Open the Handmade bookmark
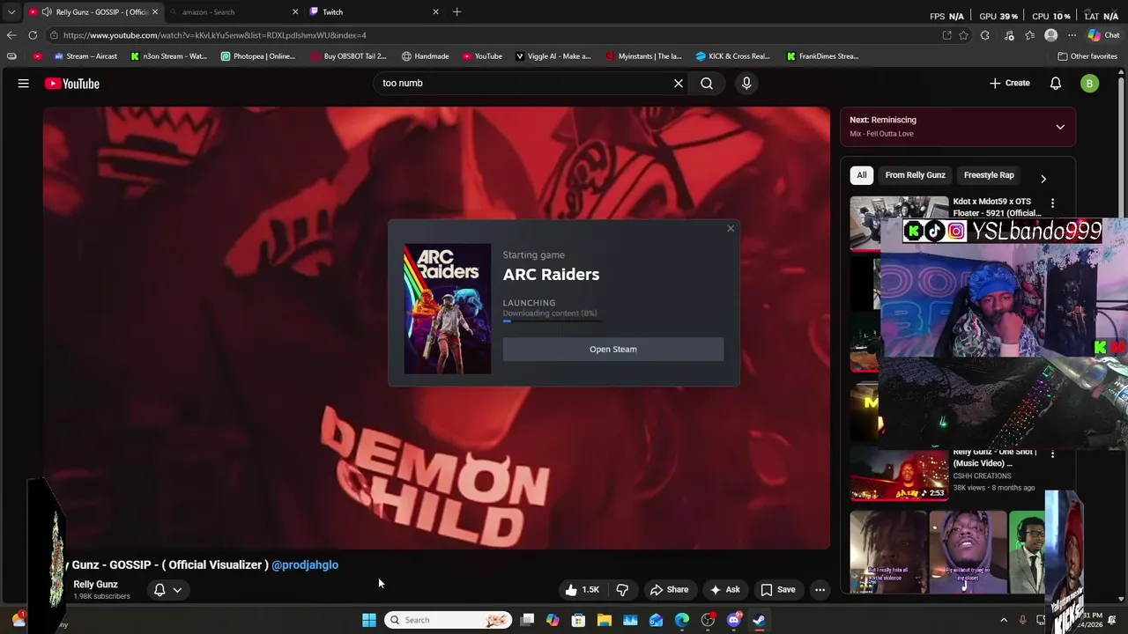Image resolution: width=1128 pixels, height=634 pixels. (x=425, y=56)
